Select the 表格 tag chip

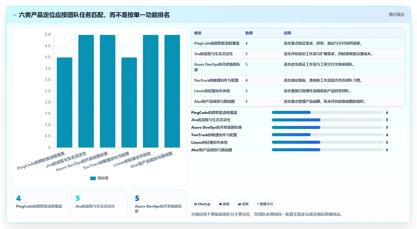[224, 204]
